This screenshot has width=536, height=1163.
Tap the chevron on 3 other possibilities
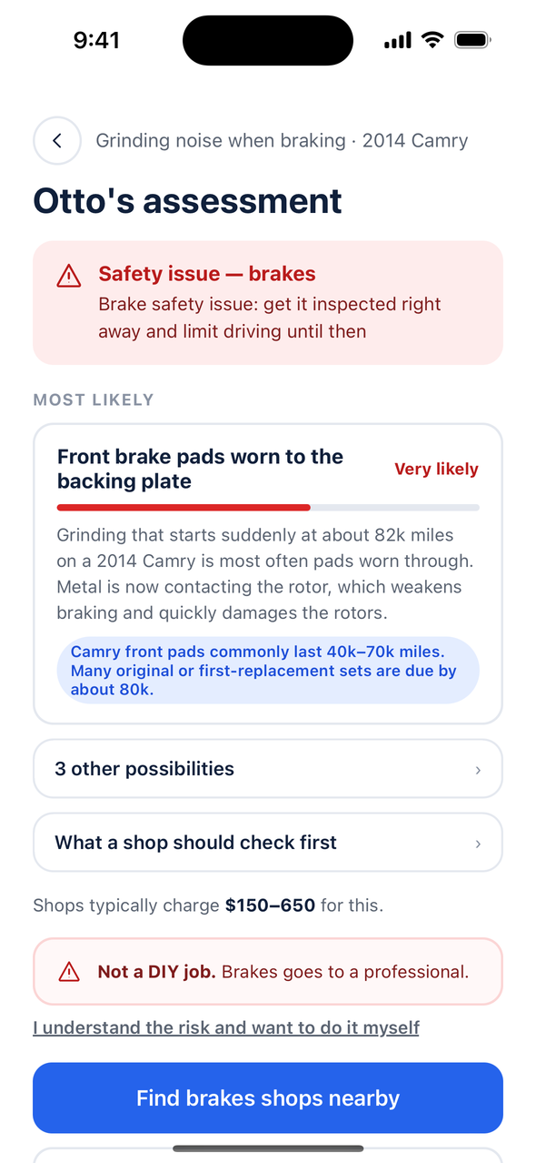point(478,770)
